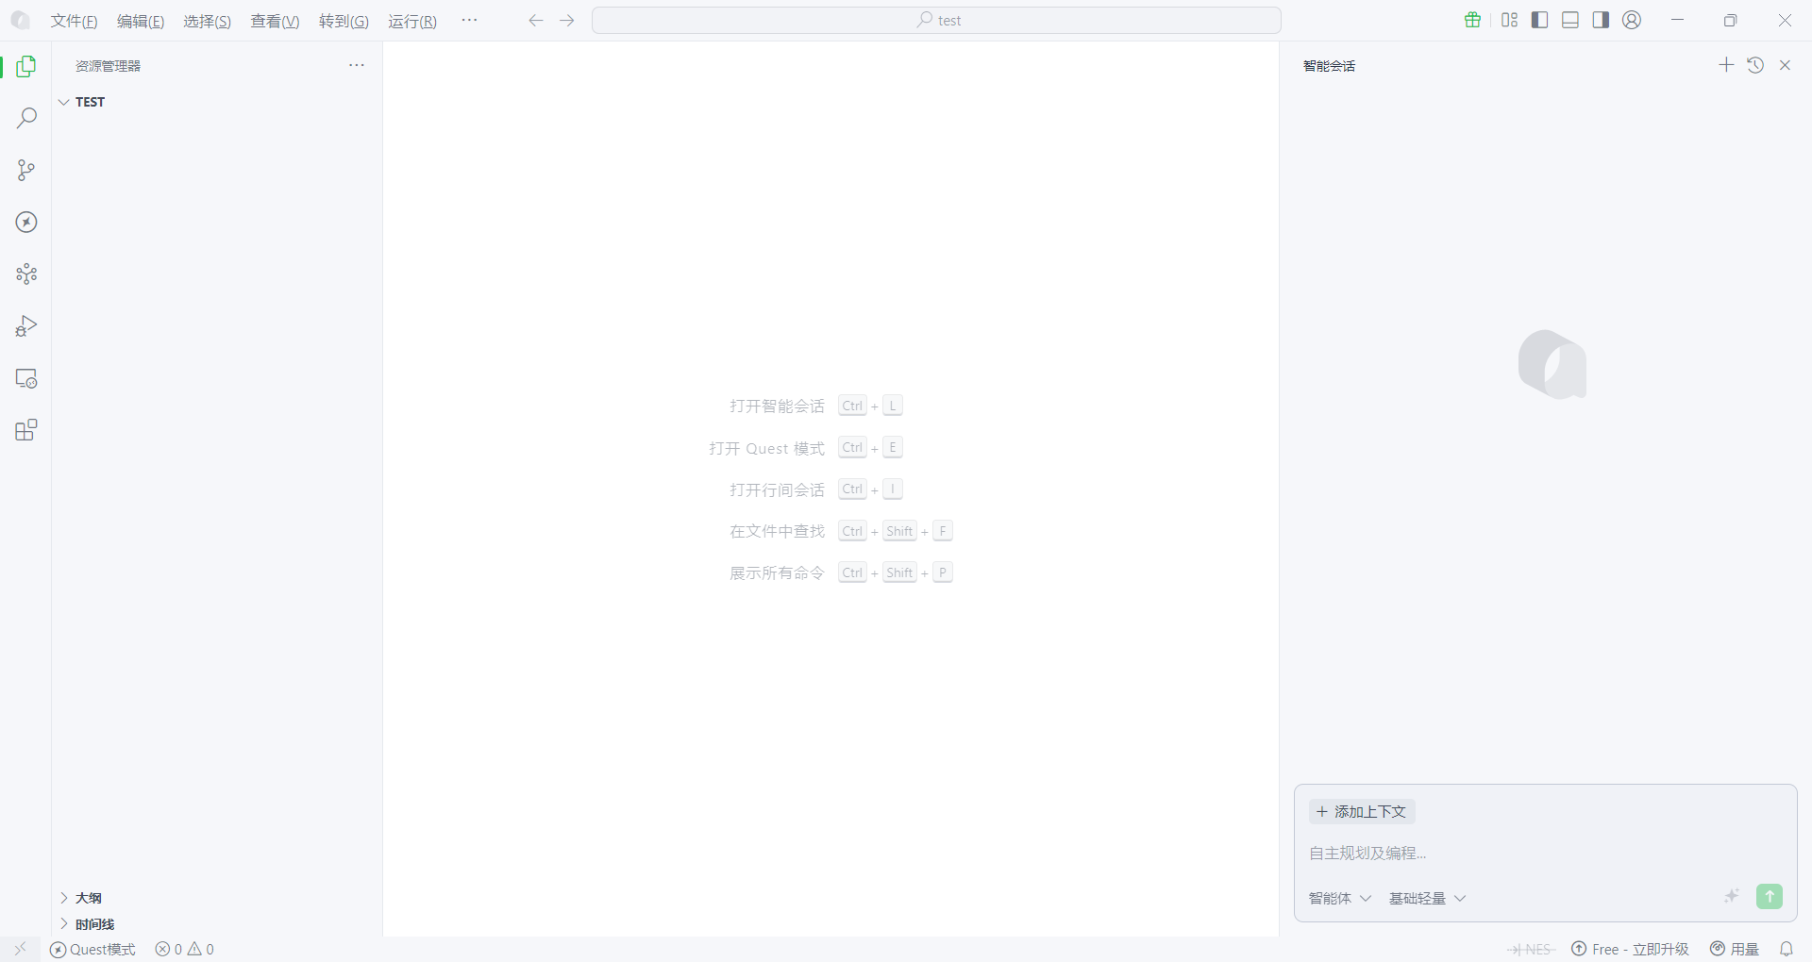Open explorer more actions ellipsis
1812x962 pixels.
(x=357, y=65)
